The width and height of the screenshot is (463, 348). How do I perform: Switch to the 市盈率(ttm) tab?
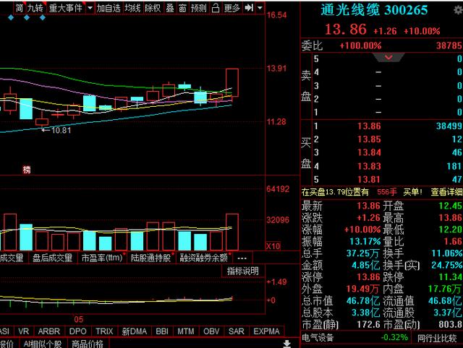(x=102, y=258)
